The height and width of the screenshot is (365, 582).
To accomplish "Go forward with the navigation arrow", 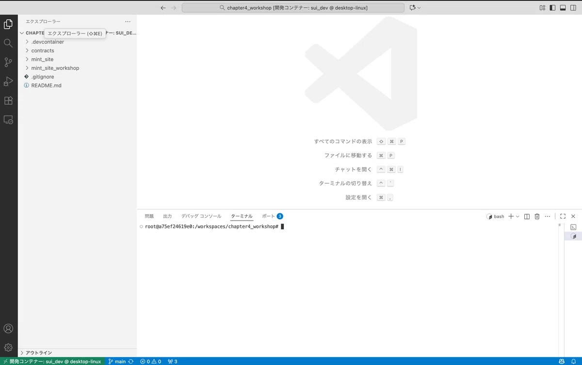I will click(x=174, y=8).
